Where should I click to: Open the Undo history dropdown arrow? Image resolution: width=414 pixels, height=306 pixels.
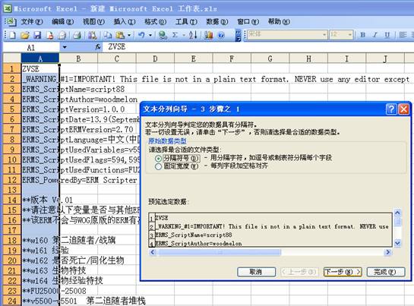pos(150,35)
